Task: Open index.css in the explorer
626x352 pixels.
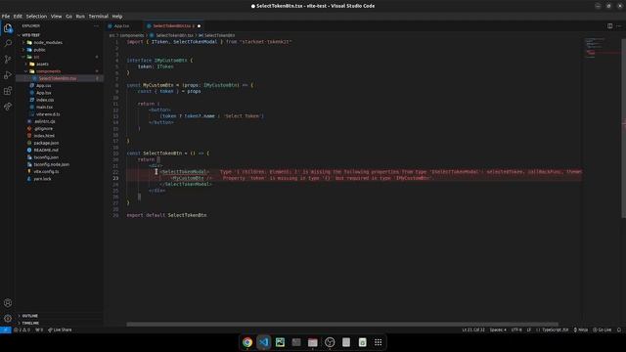Action: 45,100
